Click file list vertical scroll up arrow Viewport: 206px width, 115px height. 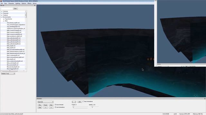coord(26,11)
